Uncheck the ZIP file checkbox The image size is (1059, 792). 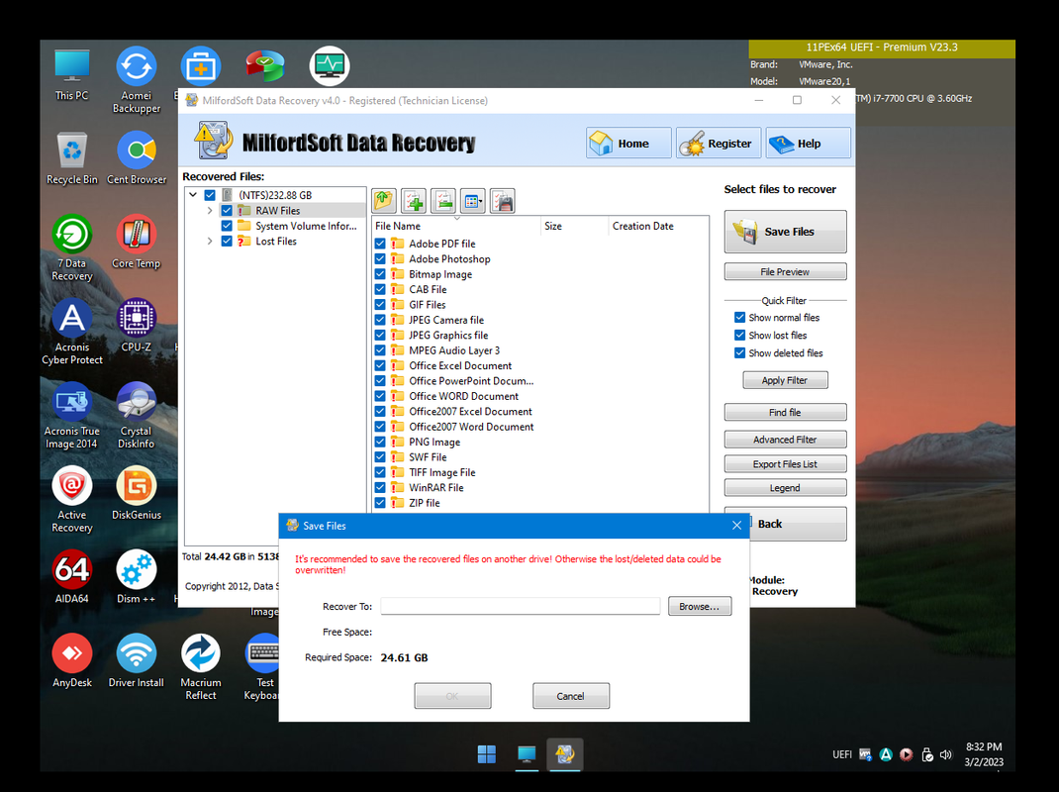coord(380,503)
